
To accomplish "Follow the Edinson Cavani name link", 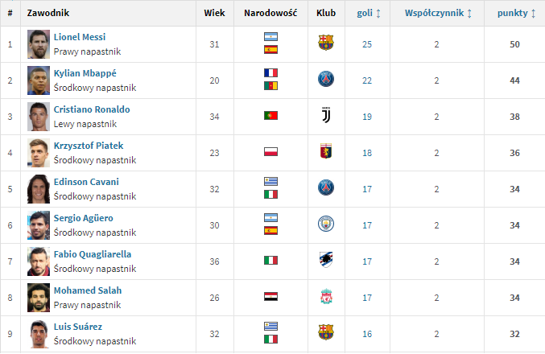I will click(x=86, y=182).
